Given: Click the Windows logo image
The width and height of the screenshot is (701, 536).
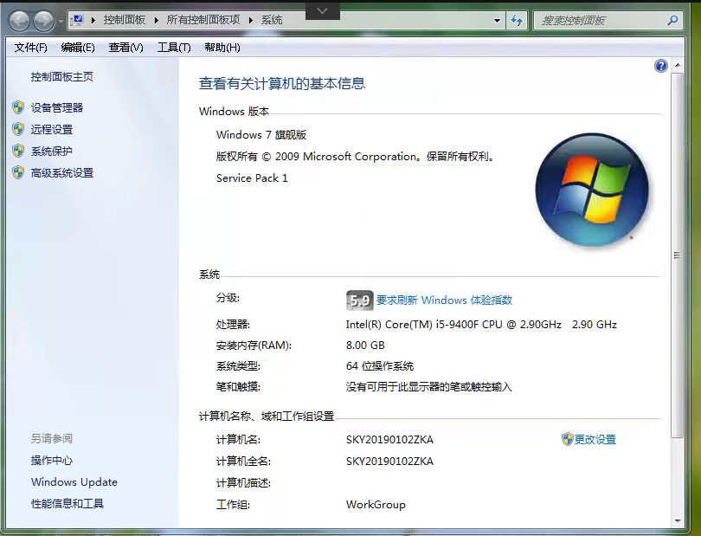Looking at the screenshot, I should [x=592, y=191].
